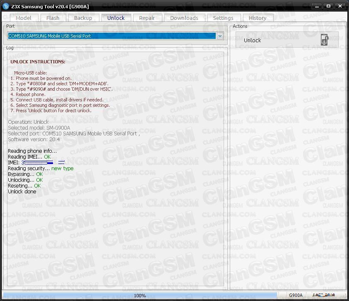
Task: Click 'Reading security... new type' log line
Action: [41, 169]
